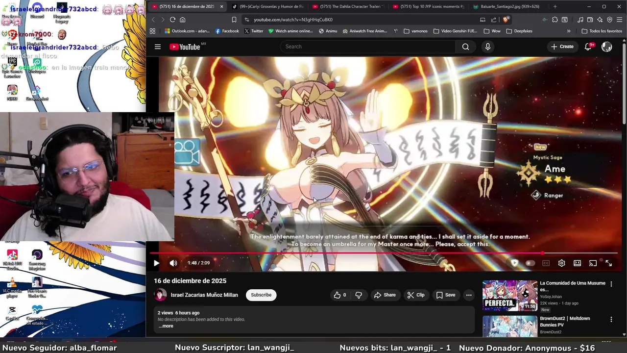Toggle closed captions in the player
The width and height of the screenshot is (627, 353).
546,263
